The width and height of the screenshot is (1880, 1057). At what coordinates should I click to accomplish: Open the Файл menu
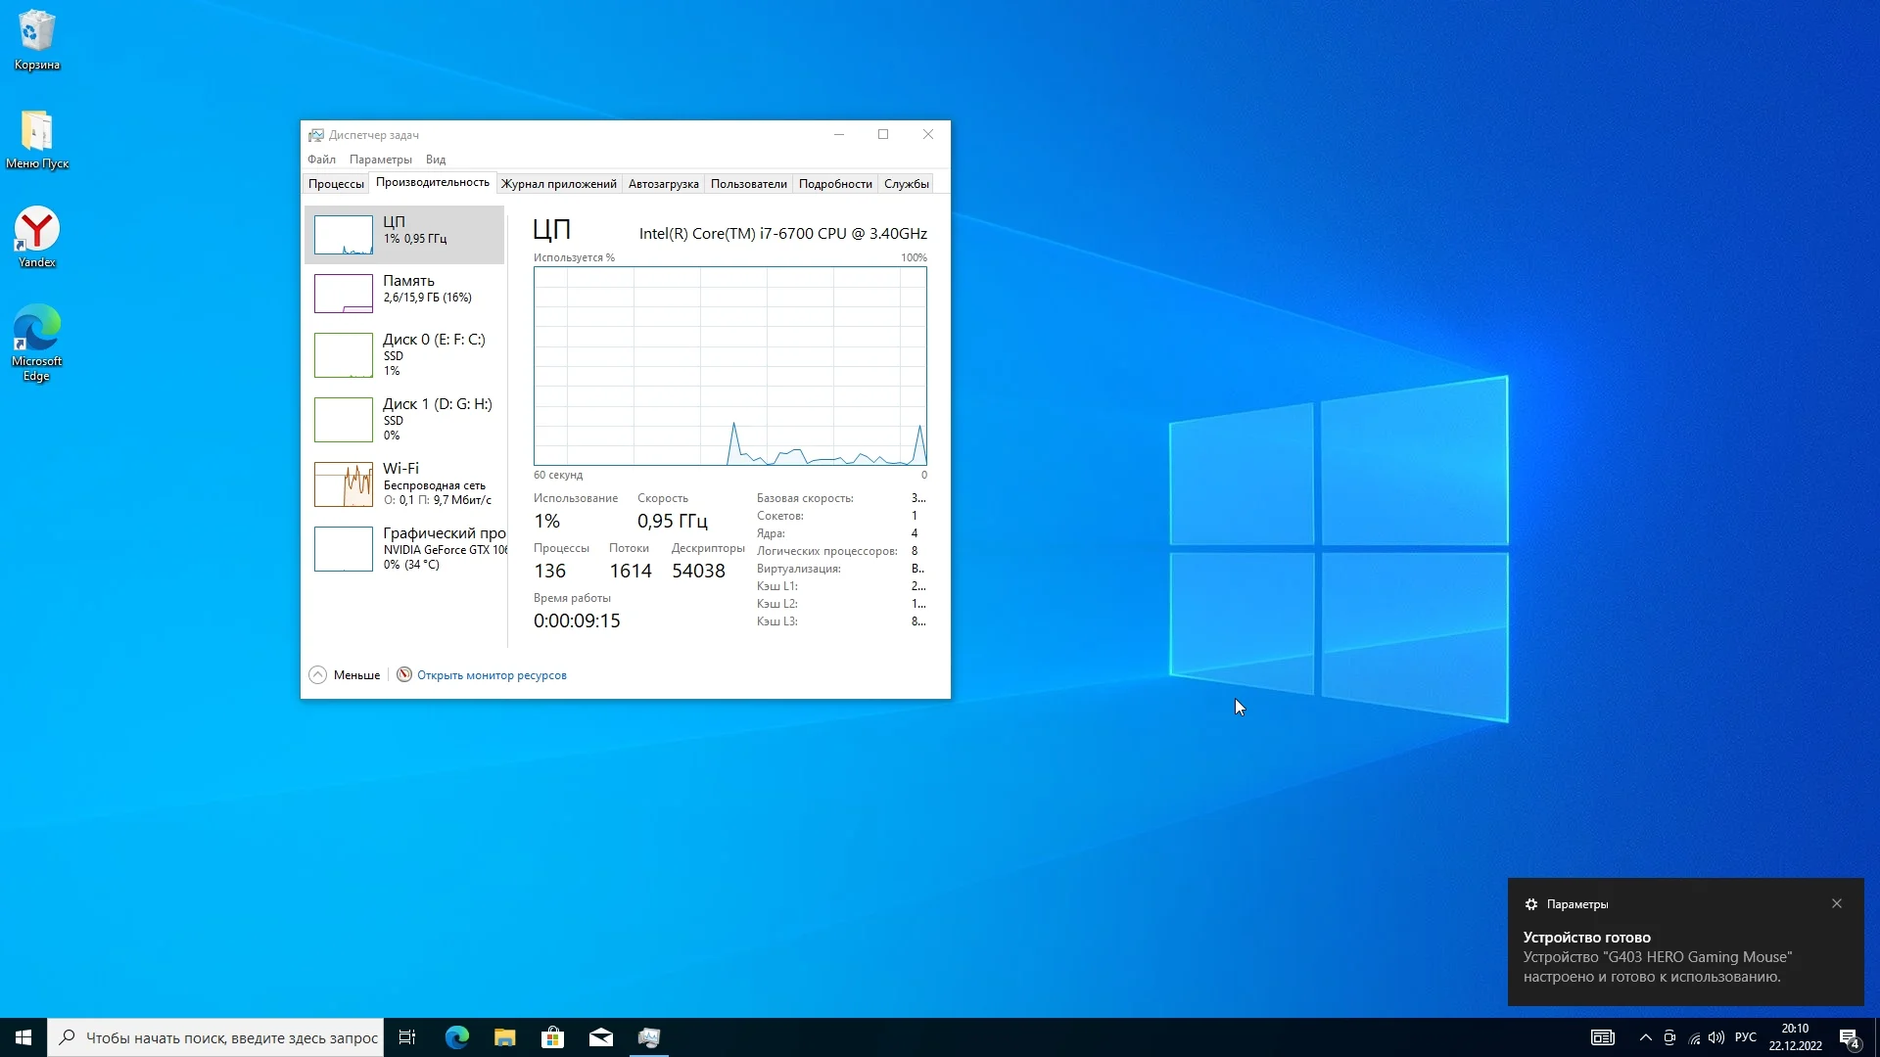click(321, 160)
